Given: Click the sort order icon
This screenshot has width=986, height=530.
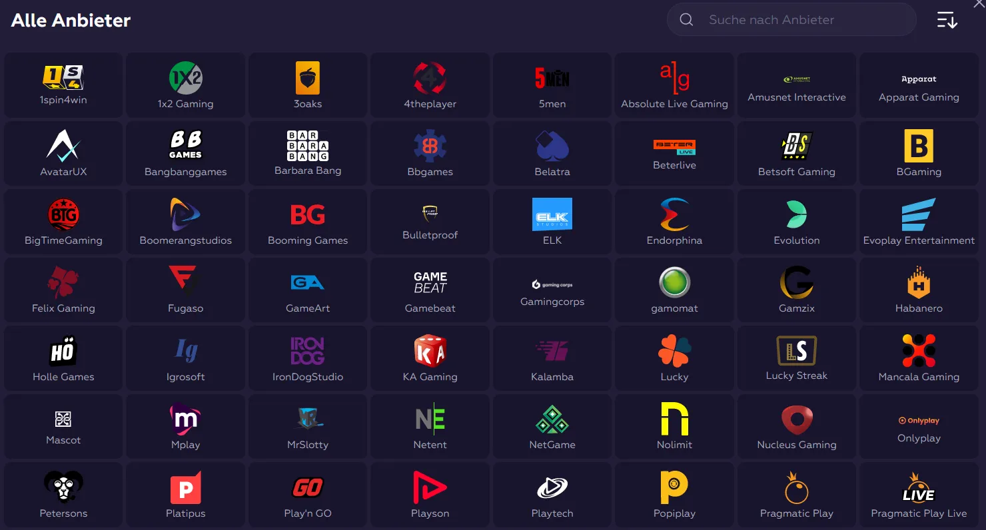Looking at the screenshot, I should [947, 20].
